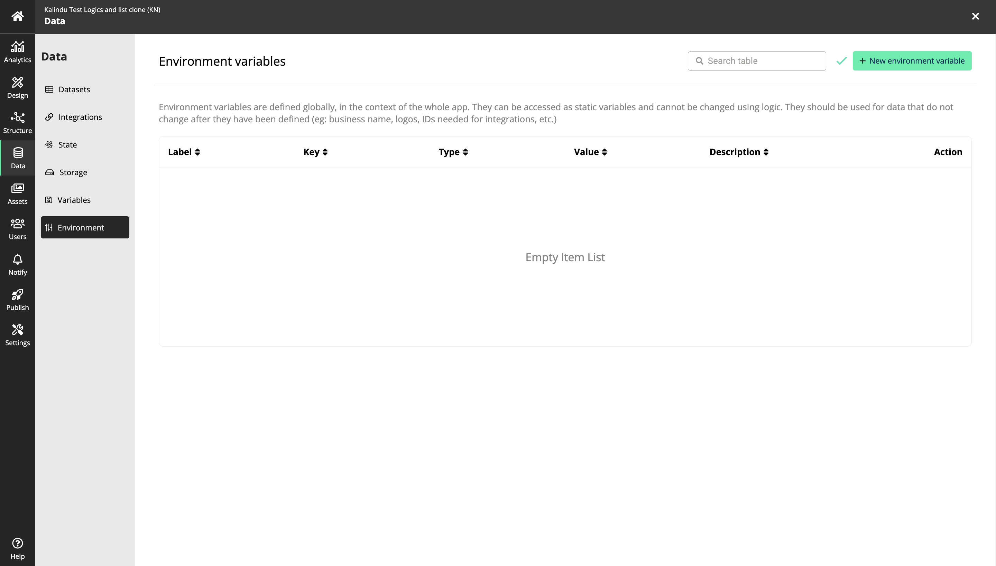Close the Data panel with X

click(x=975, y=16)
